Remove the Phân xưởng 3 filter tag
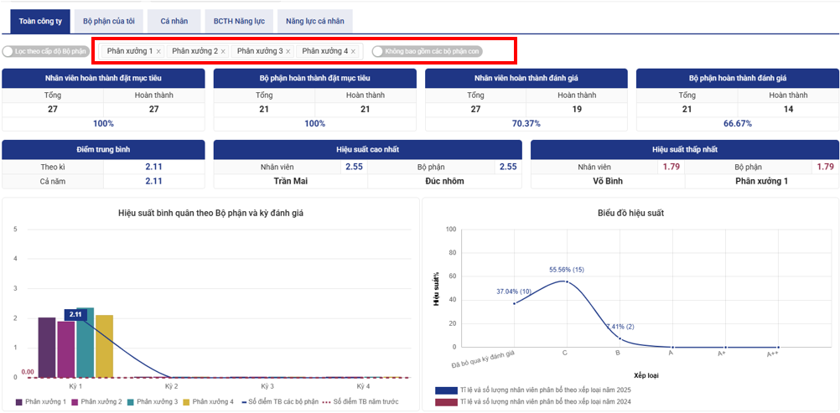The image size is (840, 413). tap(288, 52)
